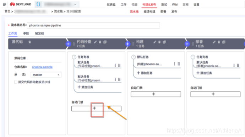The image size is (245, 137).
Task: Click clock icon beside 任务列表 in 部署
Action: [x=193, y=57]
